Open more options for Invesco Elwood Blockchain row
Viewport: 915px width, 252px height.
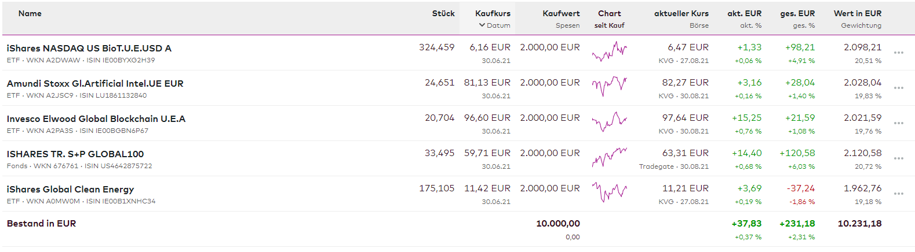898,123
